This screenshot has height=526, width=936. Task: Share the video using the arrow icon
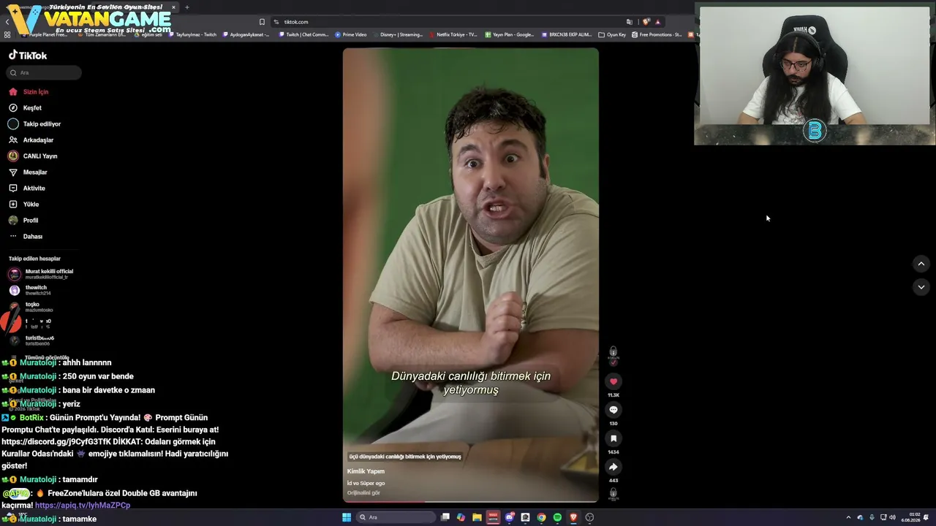tap(614, 467)
